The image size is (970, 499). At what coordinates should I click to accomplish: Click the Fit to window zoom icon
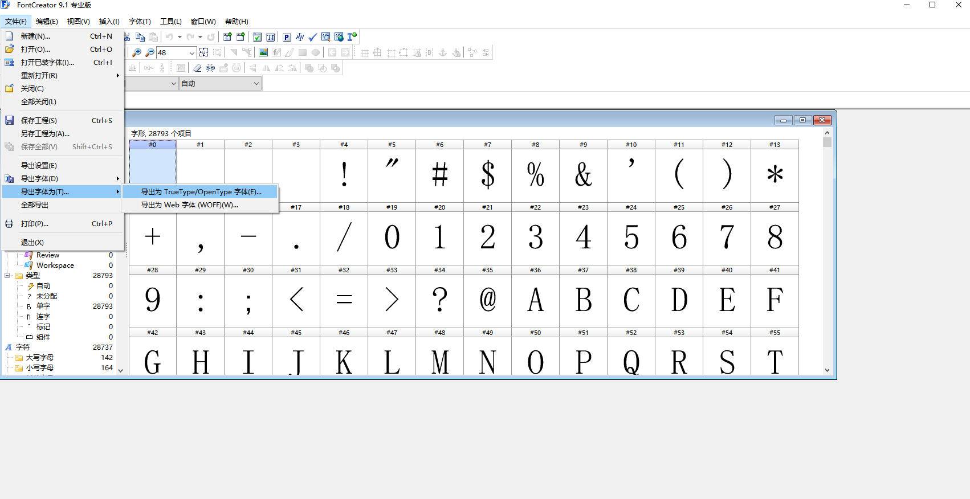click(x=204, y=52)
